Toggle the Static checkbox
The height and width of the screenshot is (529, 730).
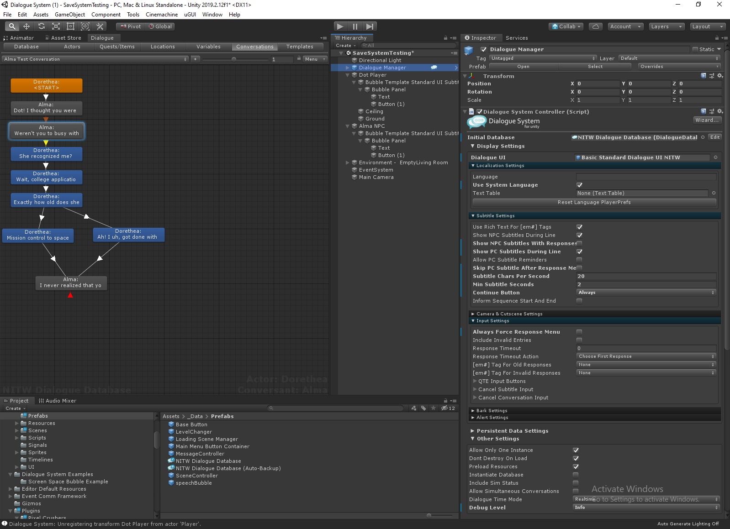(x=695, y=49)
